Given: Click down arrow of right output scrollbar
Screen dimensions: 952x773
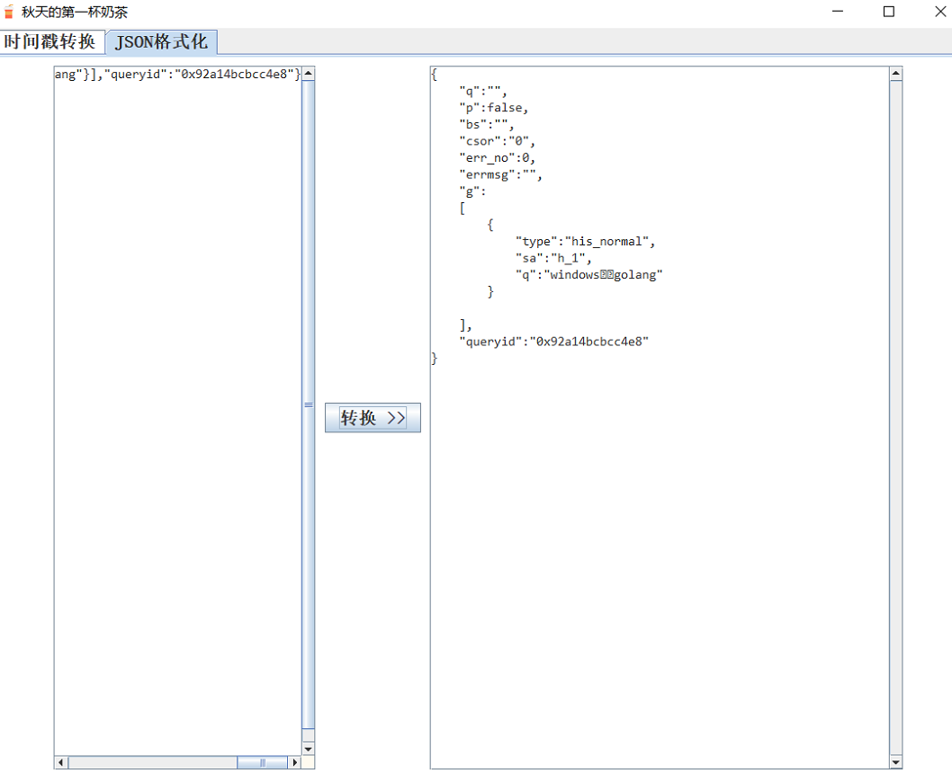Looking at the screenshot, I should 896,762.
